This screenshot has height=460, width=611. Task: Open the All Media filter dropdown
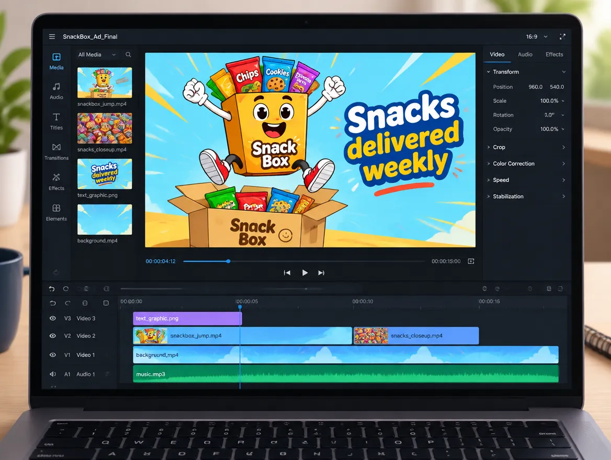(x=97, y=54)
